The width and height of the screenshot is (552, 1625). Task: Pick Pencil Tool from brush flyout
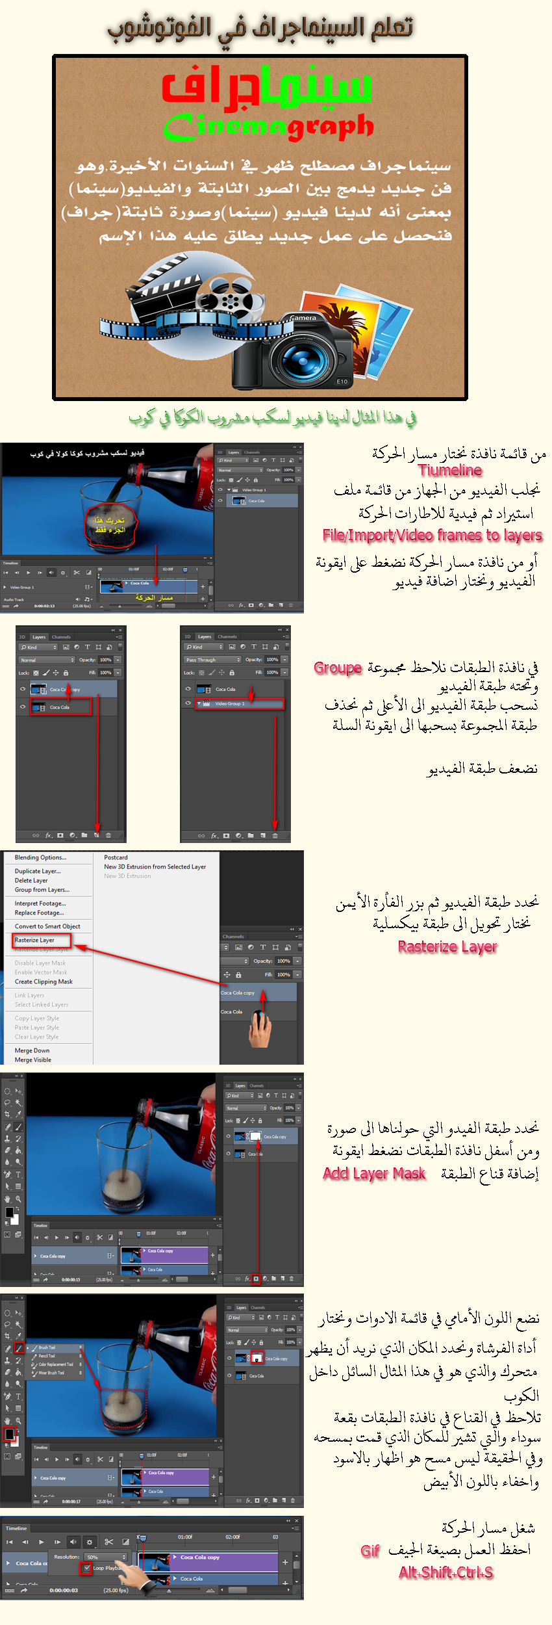point(47,1356)
